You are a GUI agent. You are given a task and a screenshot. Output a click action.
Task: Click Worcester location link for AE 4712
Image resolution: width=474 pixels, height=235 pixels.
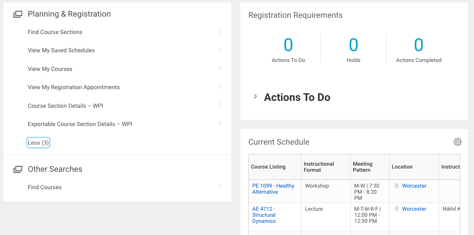pyautogui.click(x=414, y=209)
